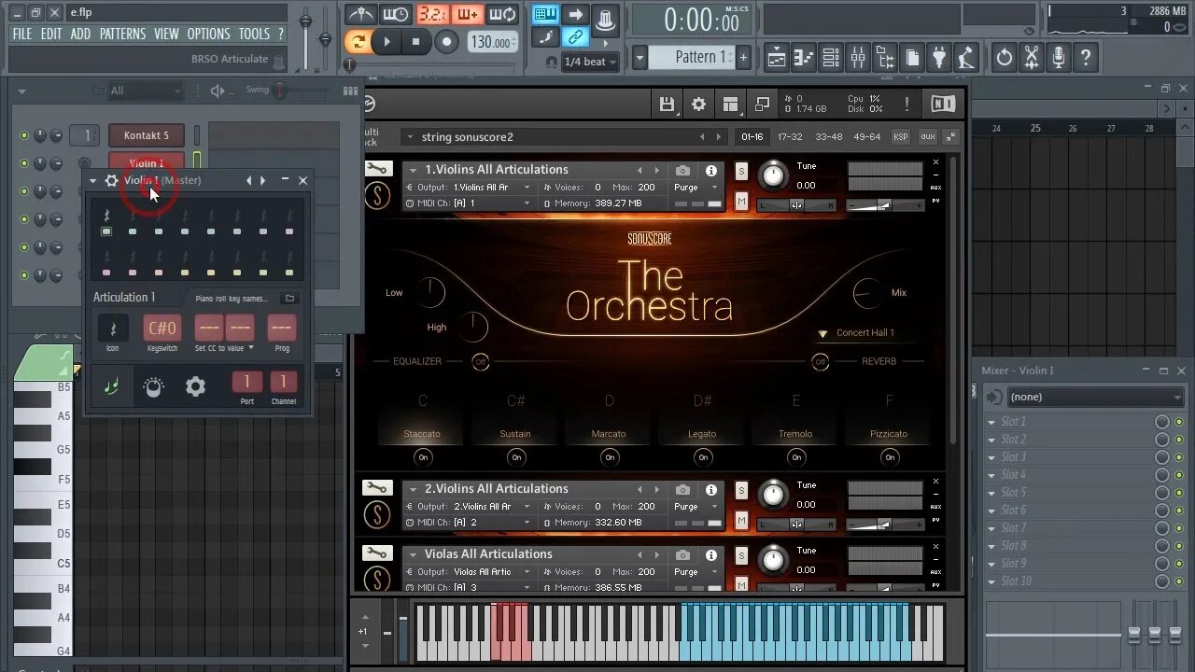Open Kontakt options gear icon

(x=698, y=105)
